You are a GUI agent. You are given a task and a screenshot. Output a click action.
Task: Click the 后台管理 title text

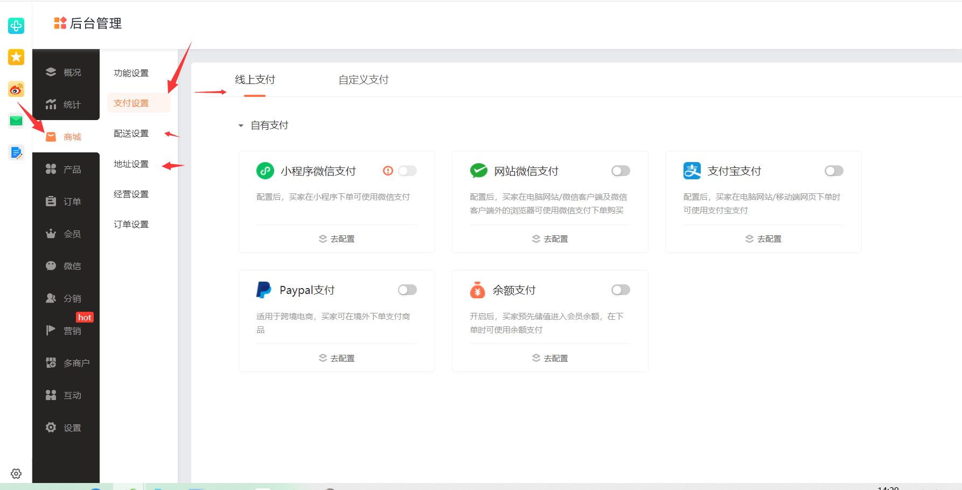tap(96, 23)
